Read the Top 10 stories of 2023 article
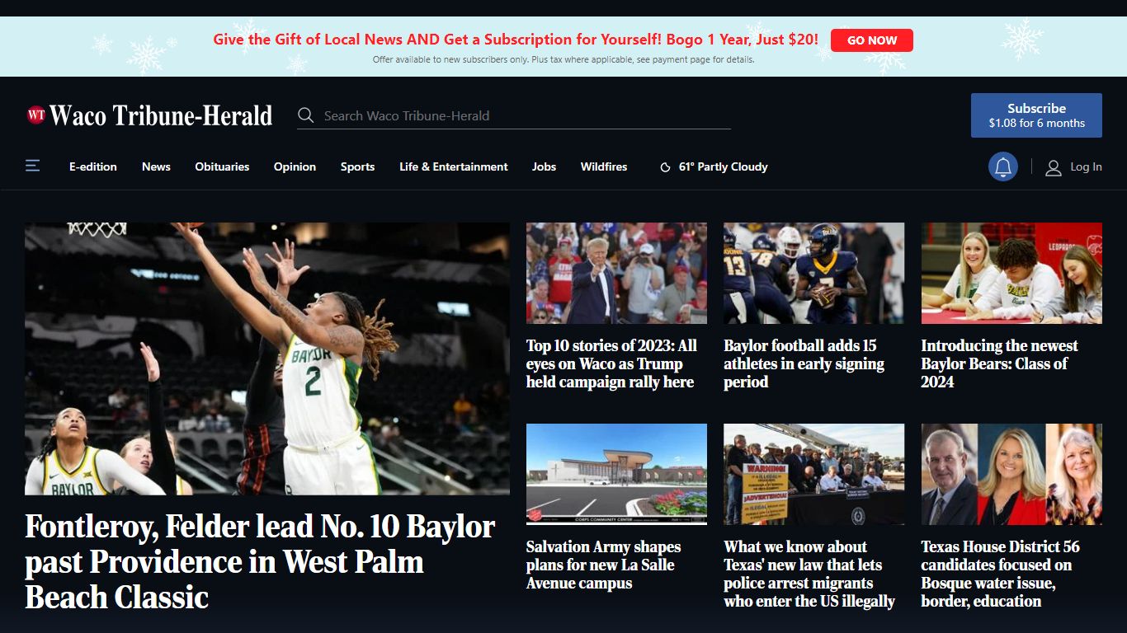The height and width of the screenshot is (633, 1127). tap(611, 363)
